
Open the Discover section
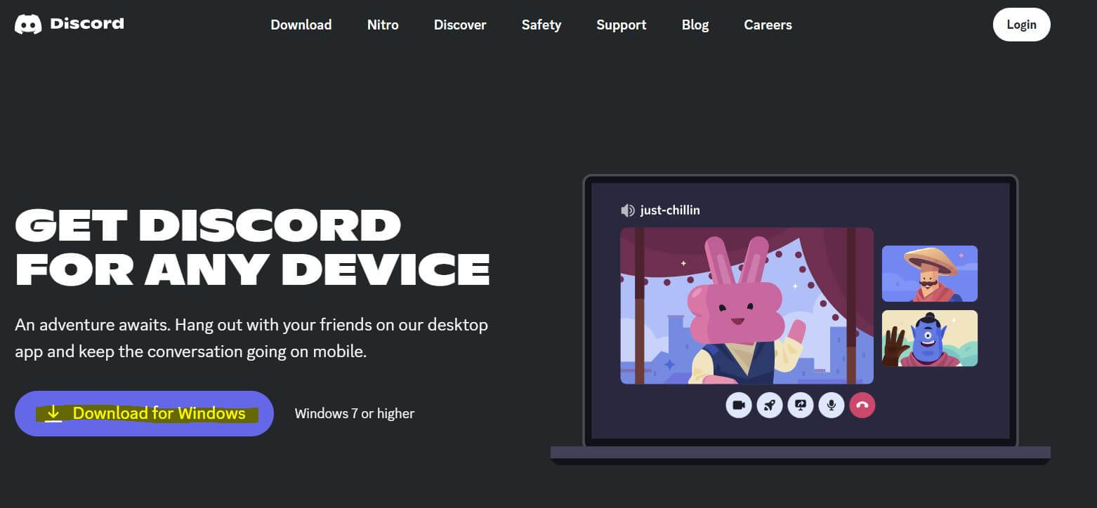459,25
